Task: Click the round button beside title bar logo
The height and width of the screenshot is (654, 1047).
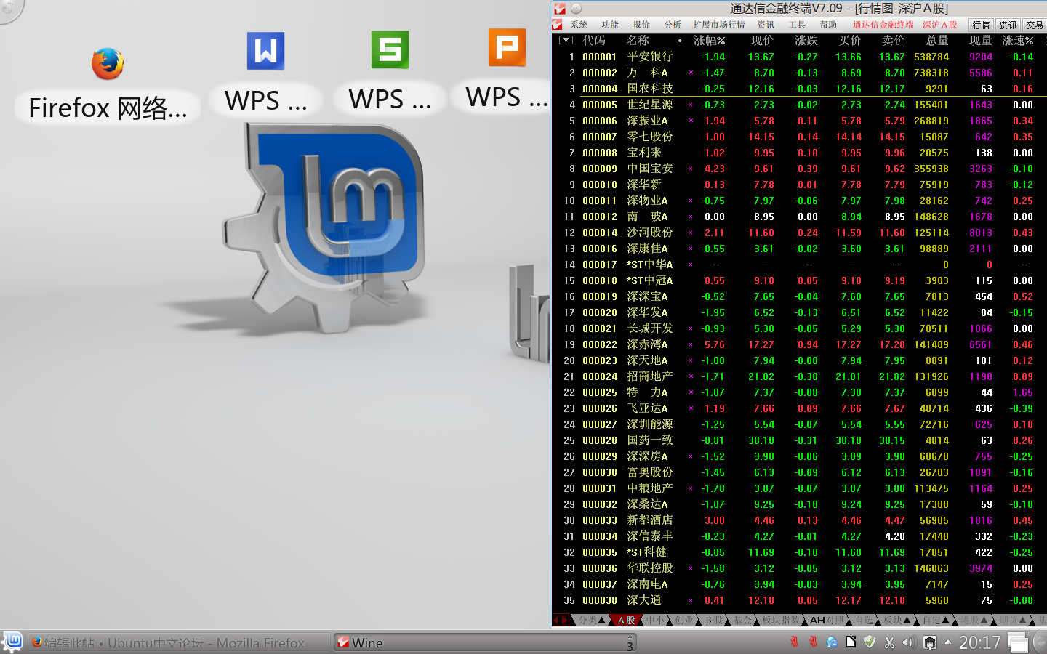Action: pos(576,9)
